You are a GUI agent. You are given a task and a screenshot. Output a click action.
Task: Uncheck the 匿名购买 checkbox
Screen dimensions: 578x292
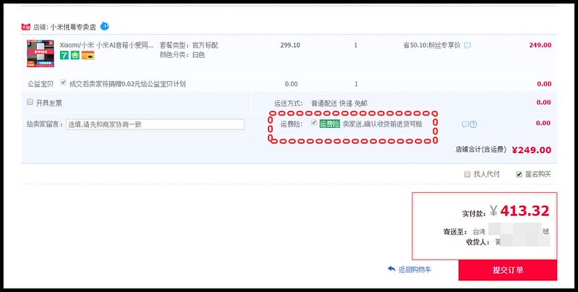[519, 174]
